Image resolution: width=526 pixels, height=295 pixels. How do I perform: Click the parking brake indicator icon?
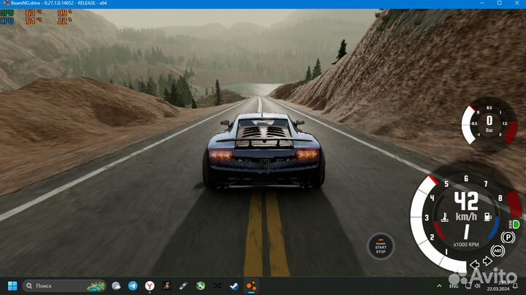pos(508,237)
